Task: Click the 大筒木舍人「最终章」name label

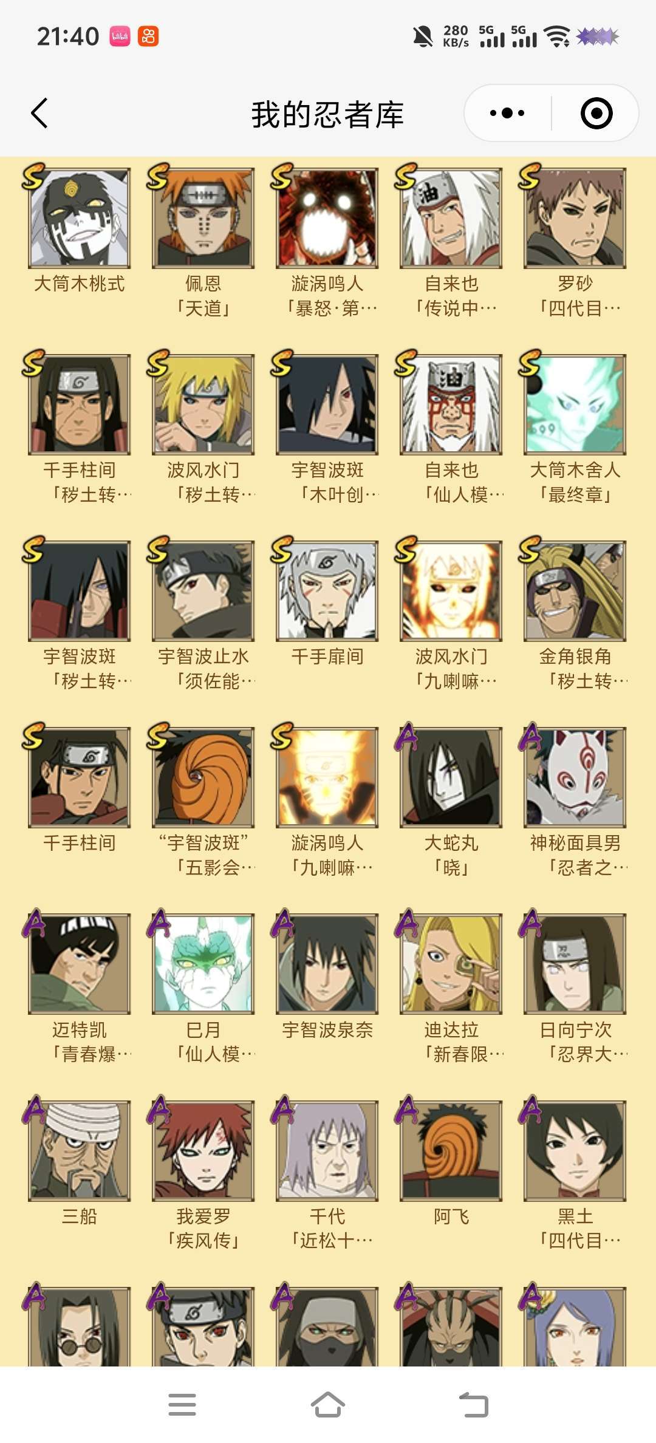Action: tap(575, 482)
